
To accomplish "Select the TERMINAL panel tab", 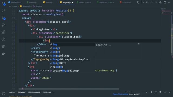I will pyautogui.click(x=22, y=92).
